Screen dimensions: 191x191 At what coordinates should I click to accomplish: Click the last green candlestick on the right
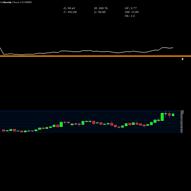point(173,115)
